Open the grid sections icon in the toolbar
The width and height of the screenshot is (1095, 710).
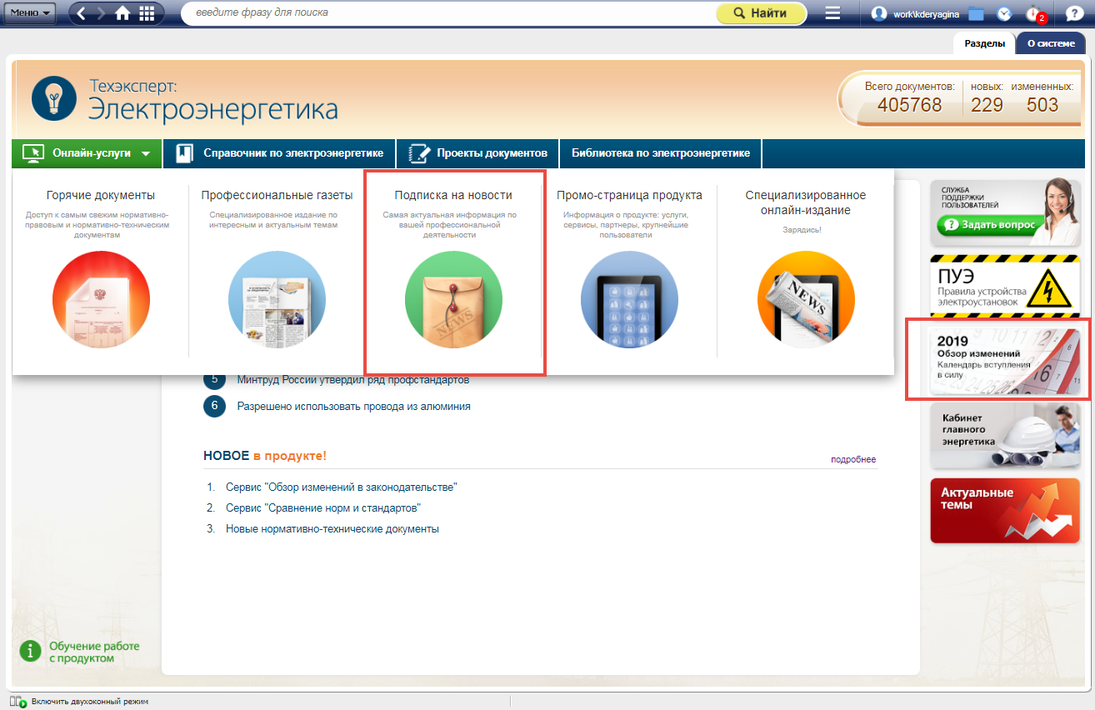tap(147, 13)
